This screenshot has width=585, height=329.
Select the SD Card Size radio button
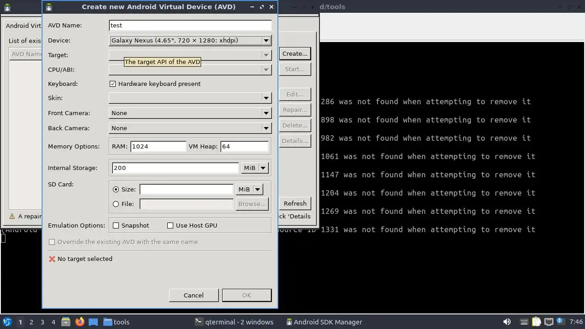tap(116, 189)
